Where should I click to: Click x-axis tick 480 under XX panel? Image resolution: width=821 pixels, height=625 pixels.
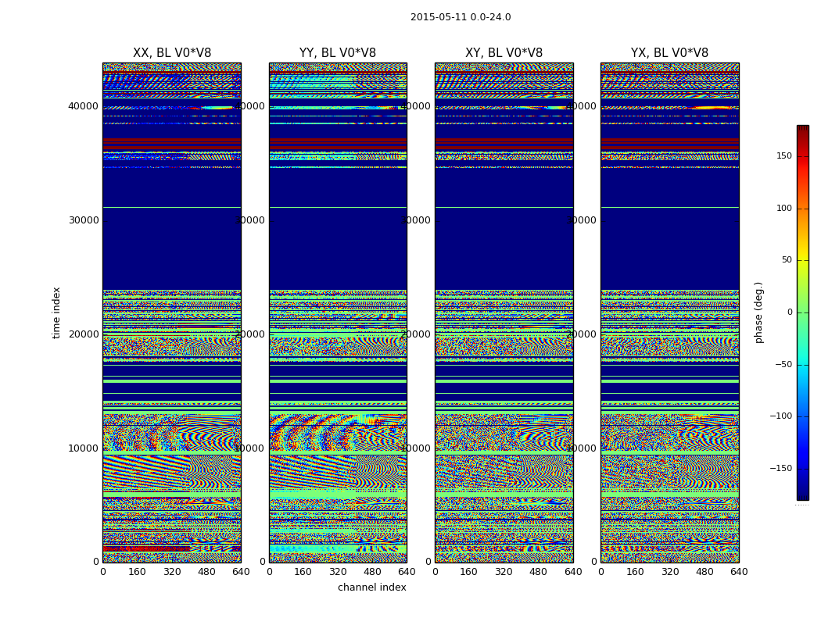click(x=206, y=572)
